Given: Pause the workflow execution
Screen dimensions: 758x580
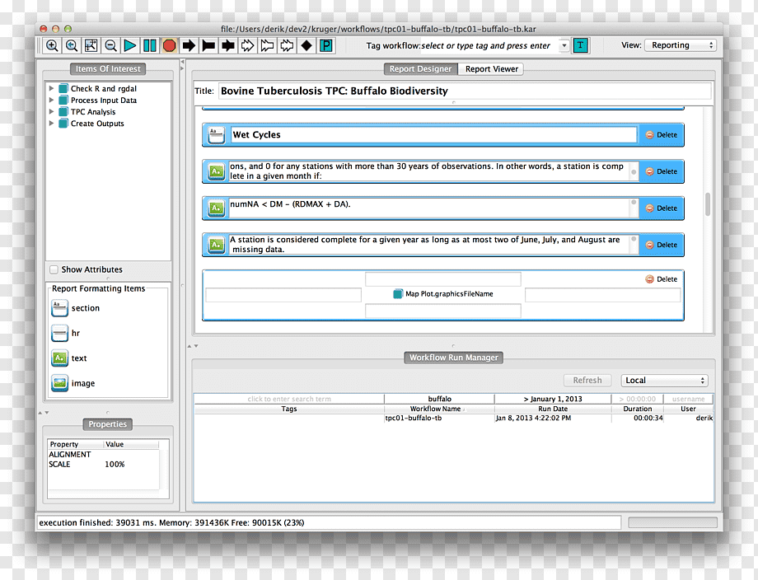Looking at the screenshot, I should (x=150, y=46).
